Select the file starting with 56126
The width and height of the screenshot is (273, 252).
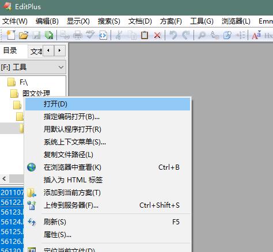(12, 242)
